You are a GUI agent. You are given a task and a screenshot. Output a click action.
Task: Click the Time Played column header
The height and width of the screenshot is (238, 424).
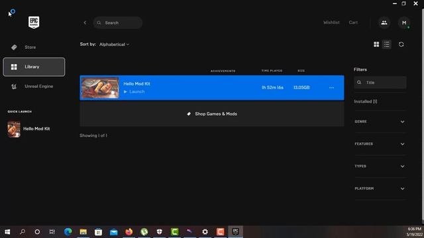tap(272, 71)
